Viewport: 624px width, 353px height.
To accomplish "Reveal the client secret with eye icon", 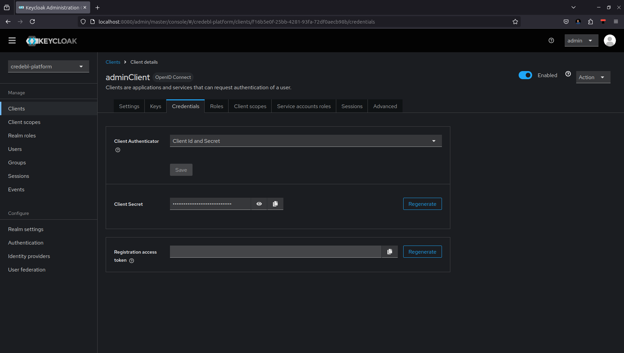I will (259, 204).
